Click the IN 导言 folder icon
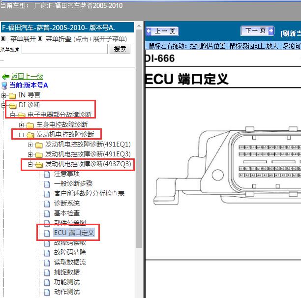The image size is (301, 298). point(12,95)
